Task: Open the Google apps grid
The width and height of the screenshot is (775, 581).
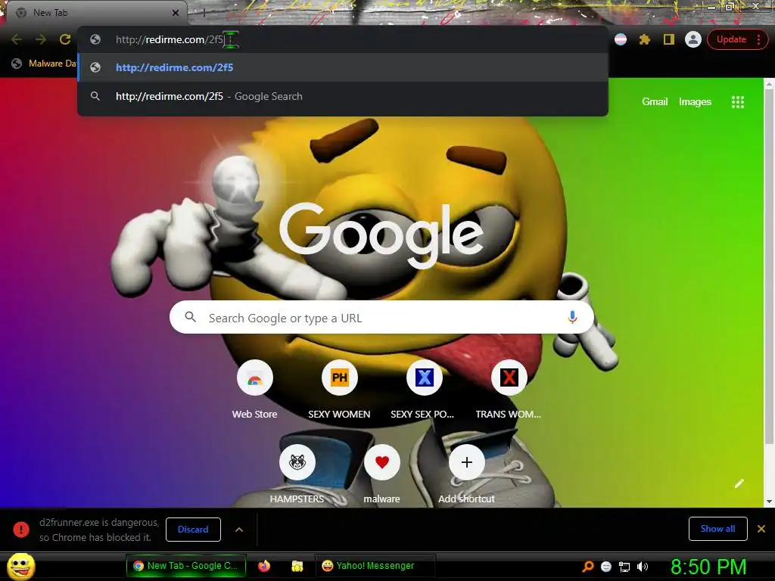Action: click(737, 102)
